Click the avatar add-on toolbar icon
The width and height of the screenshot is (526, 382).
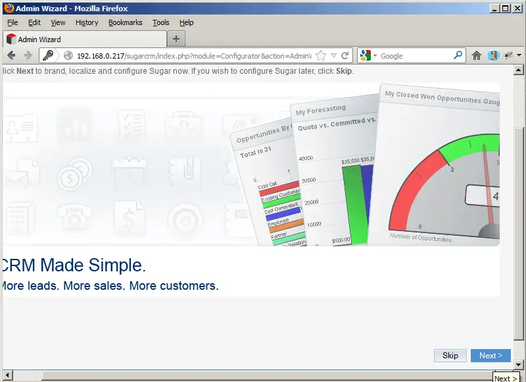(x=494, y=55)
